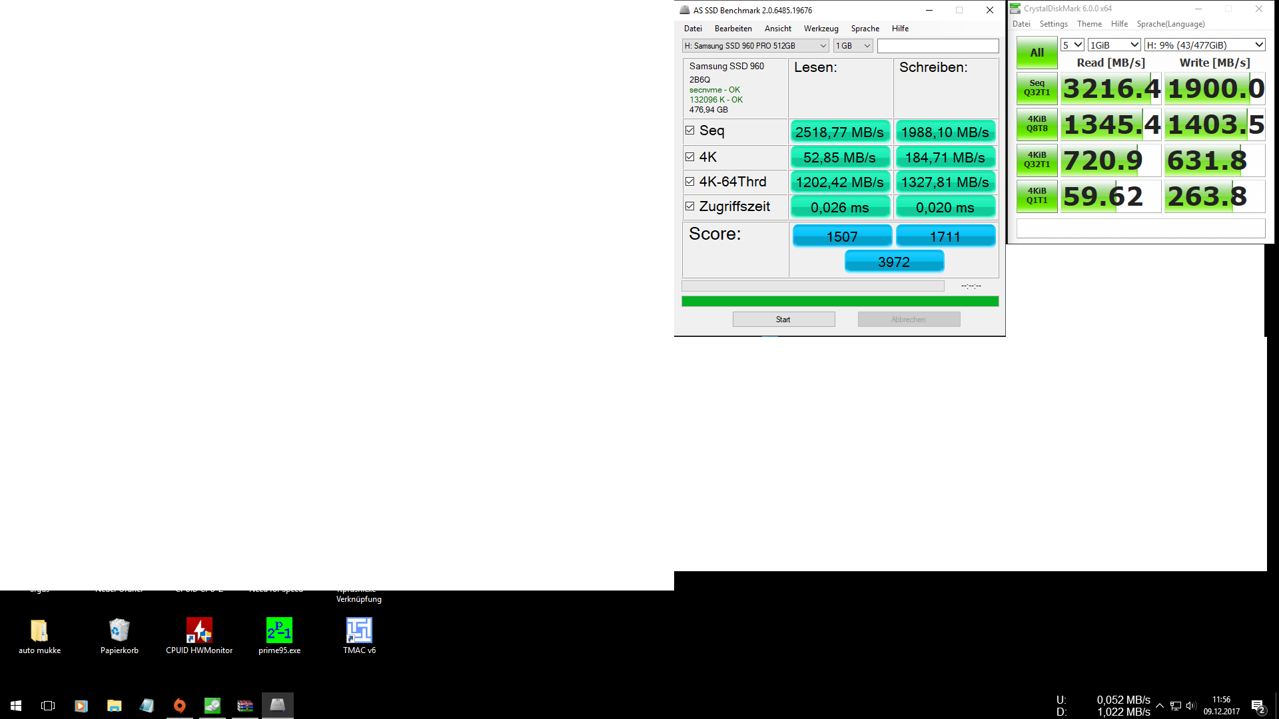Click the write score 1711
The height and width of the screenshot is (719, 1279).
[945, 236]
